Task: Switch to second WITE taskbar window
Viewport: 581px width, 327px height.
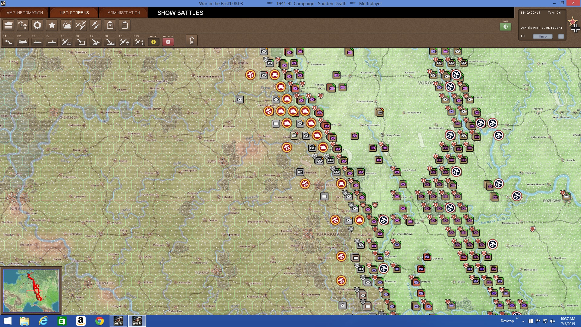Action: point(137,321)
